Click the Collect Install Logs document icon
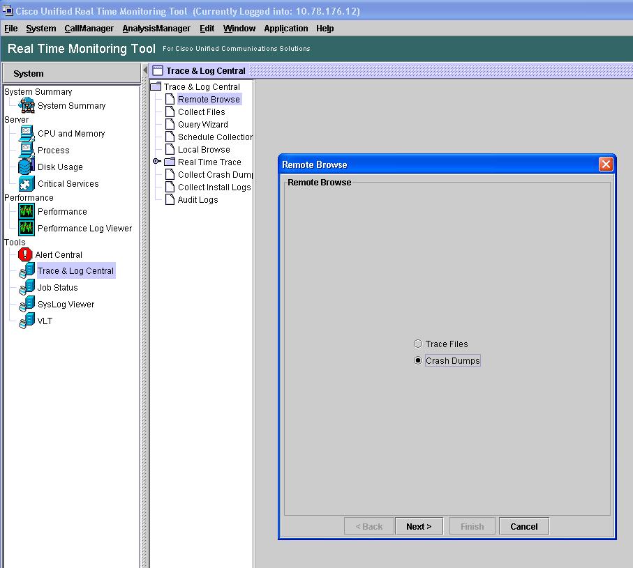 [170, 187]
